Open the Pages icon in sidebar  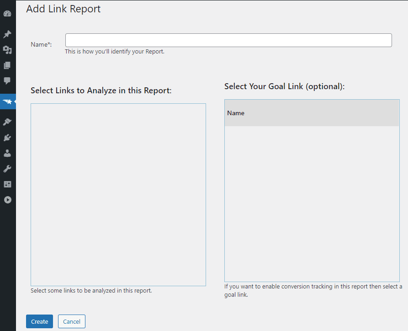point(7,65)
